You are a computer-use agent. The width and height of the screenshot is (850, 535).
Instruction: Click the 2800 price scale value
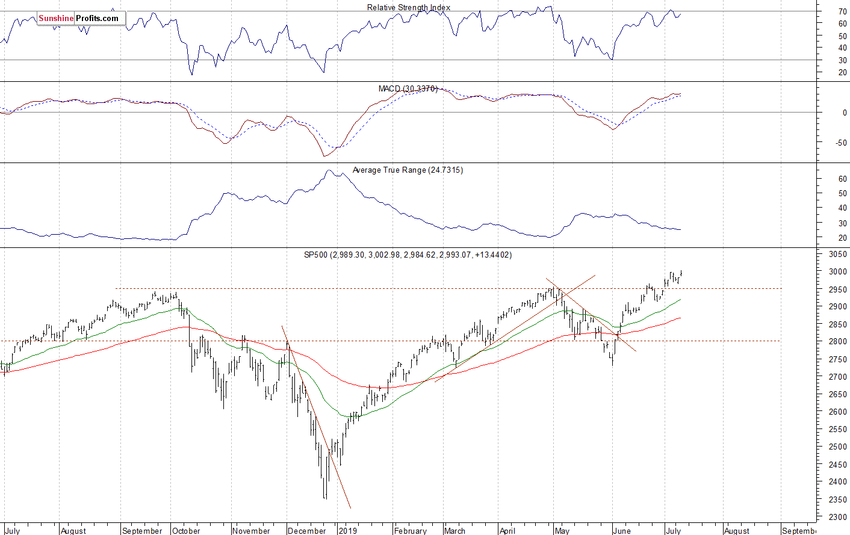coord(837,342)
